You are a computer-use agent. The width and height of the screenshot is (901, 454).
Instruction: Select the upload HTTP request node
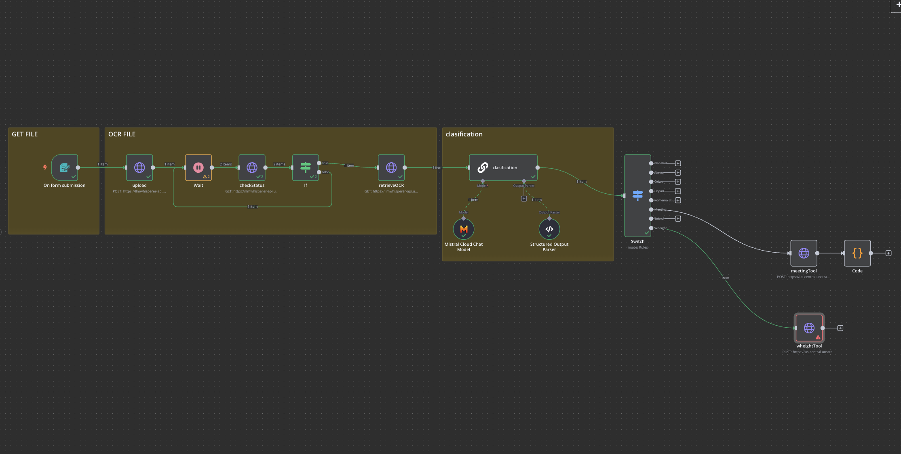tap(139, 167)
